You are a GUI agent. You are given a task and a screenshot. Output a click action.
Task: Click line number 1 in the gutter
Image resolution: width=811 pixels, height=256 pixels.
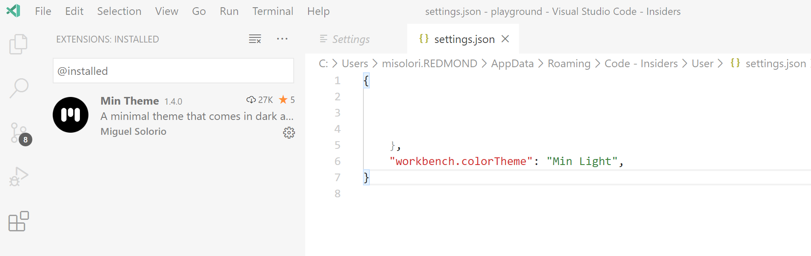[337, 80]
